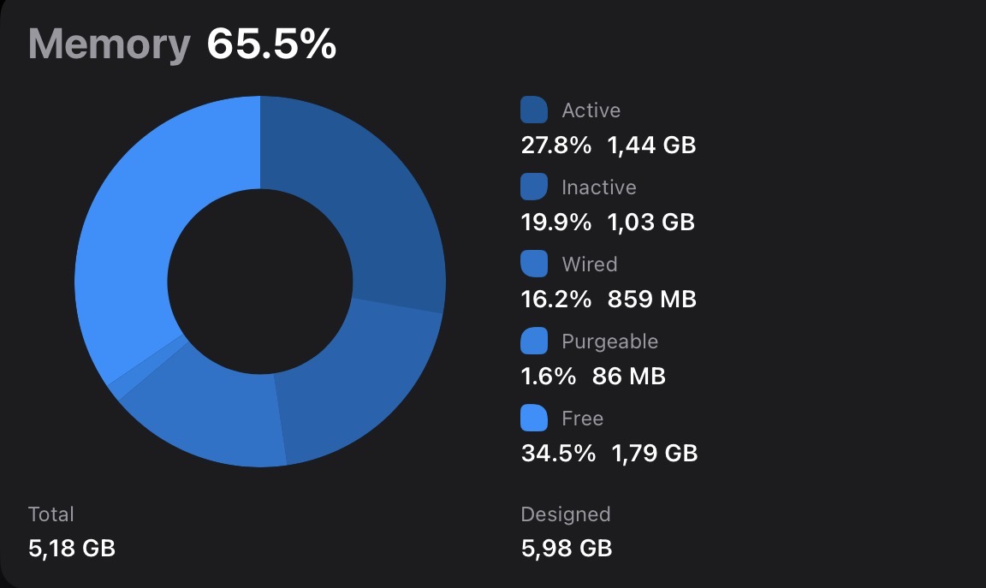
Task: Click the 1,44 GB Active value
Action: point(651,146)
